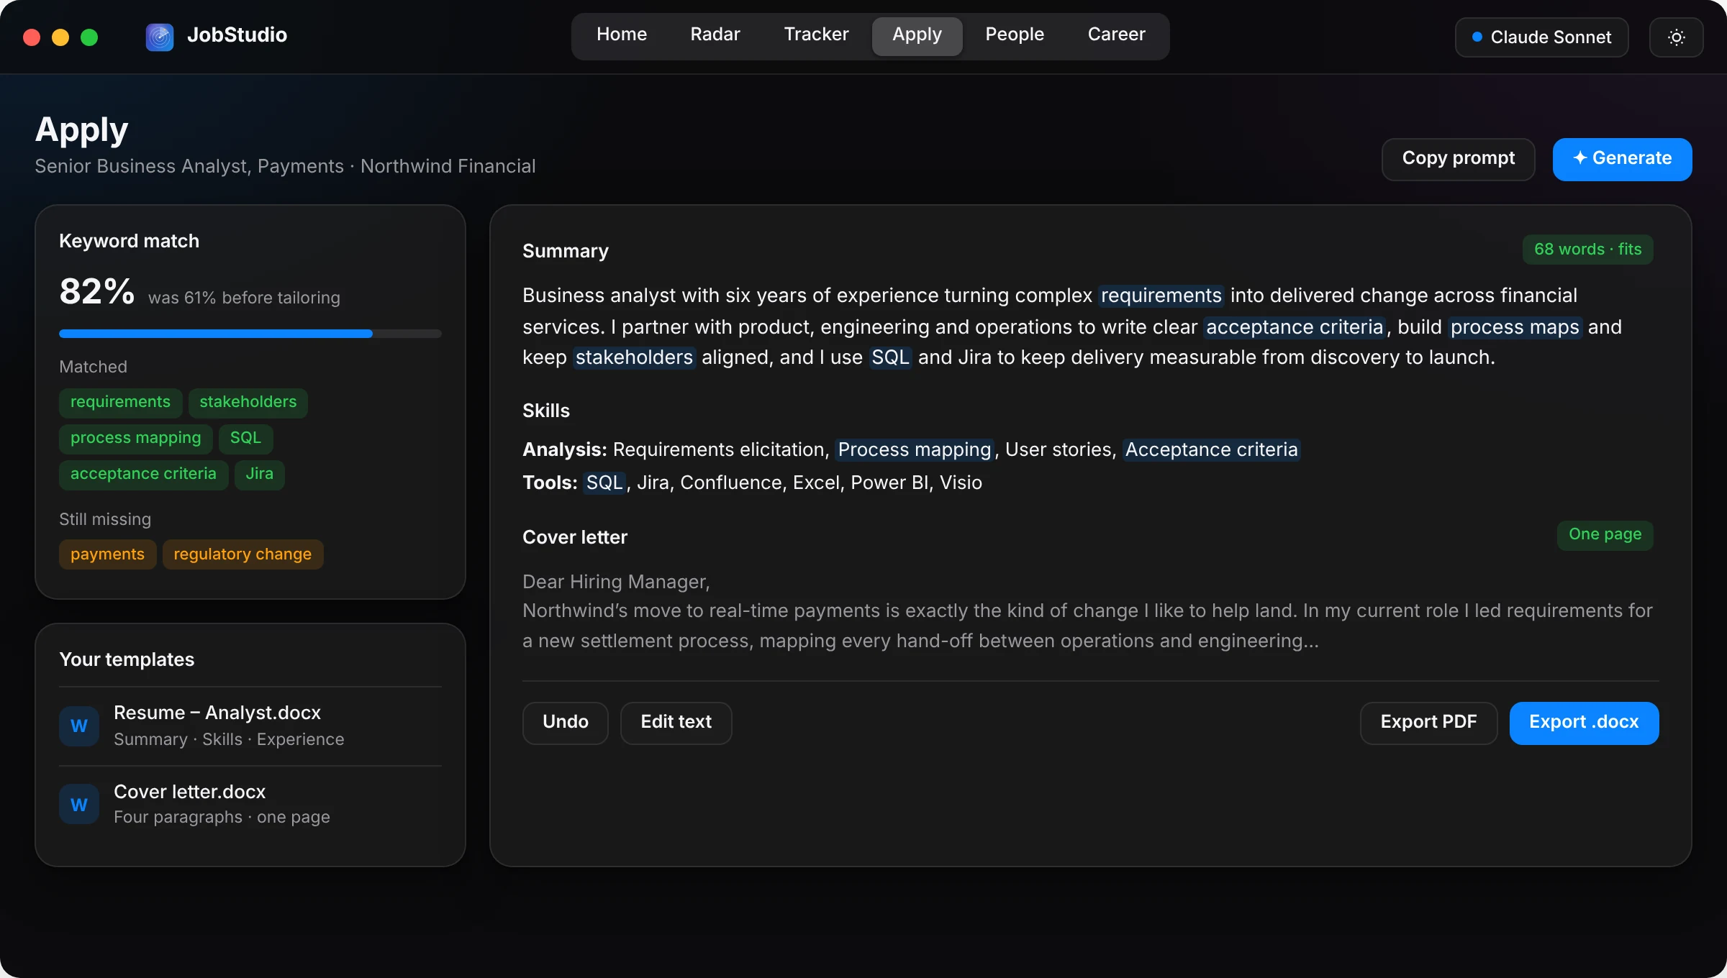Click Edit text button
Image resolution: width=1727 pixels, height=978 pixels.
tap(676, 723)
